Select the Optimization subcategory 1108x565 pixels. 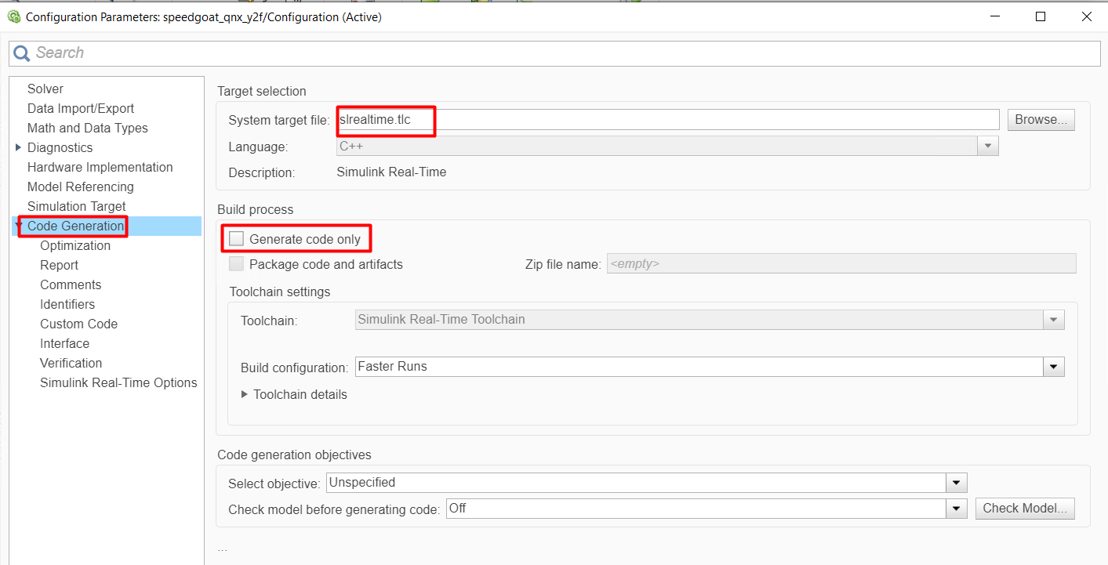click(x=75, y=245)
